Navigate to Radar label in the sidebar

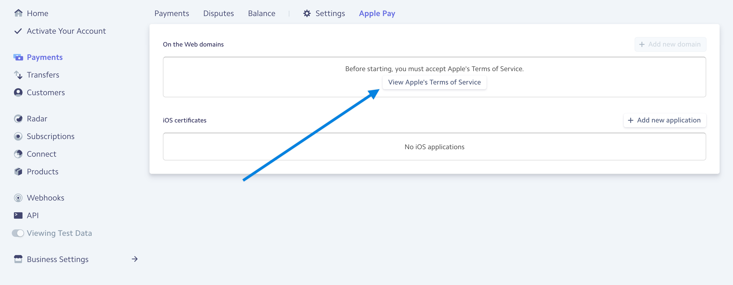tap(37, 119)
